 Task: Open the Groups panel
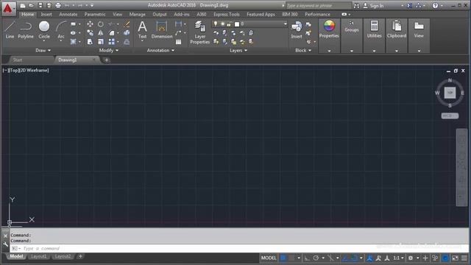[x=352, y=27]
